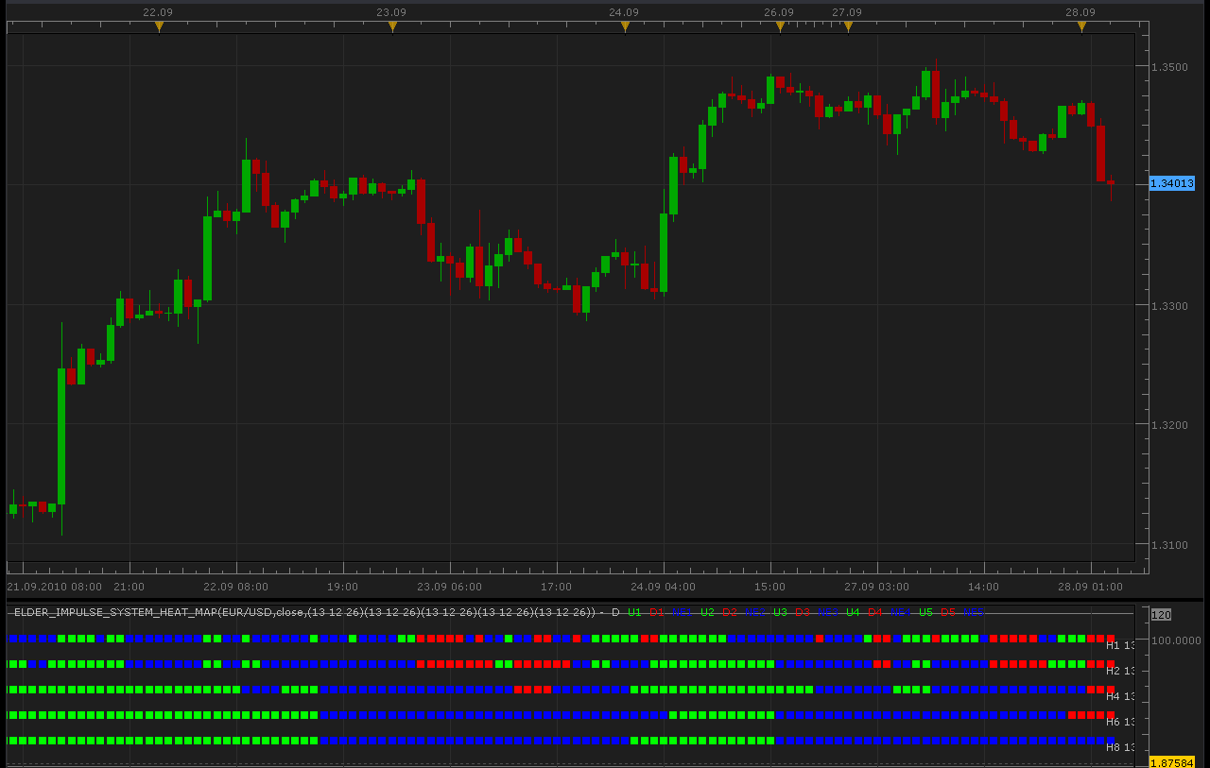This screenshot has height=768, width=1210.
Task: Click the H2 heat map row label
Action: [x=1119, y=671]
